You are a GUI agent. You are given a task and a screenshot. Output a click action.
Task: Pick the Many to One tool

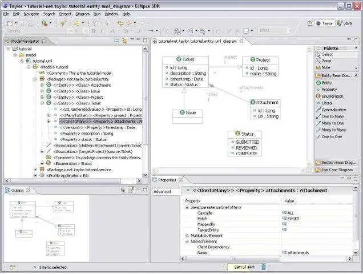tap(333, 123)
